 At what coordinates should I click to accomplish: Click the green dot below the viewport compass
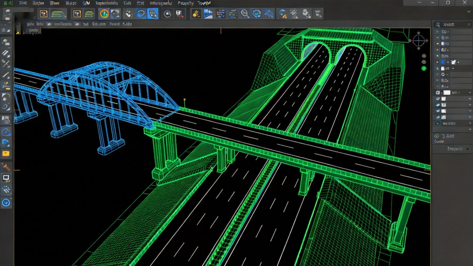click(x=424, y=68)
